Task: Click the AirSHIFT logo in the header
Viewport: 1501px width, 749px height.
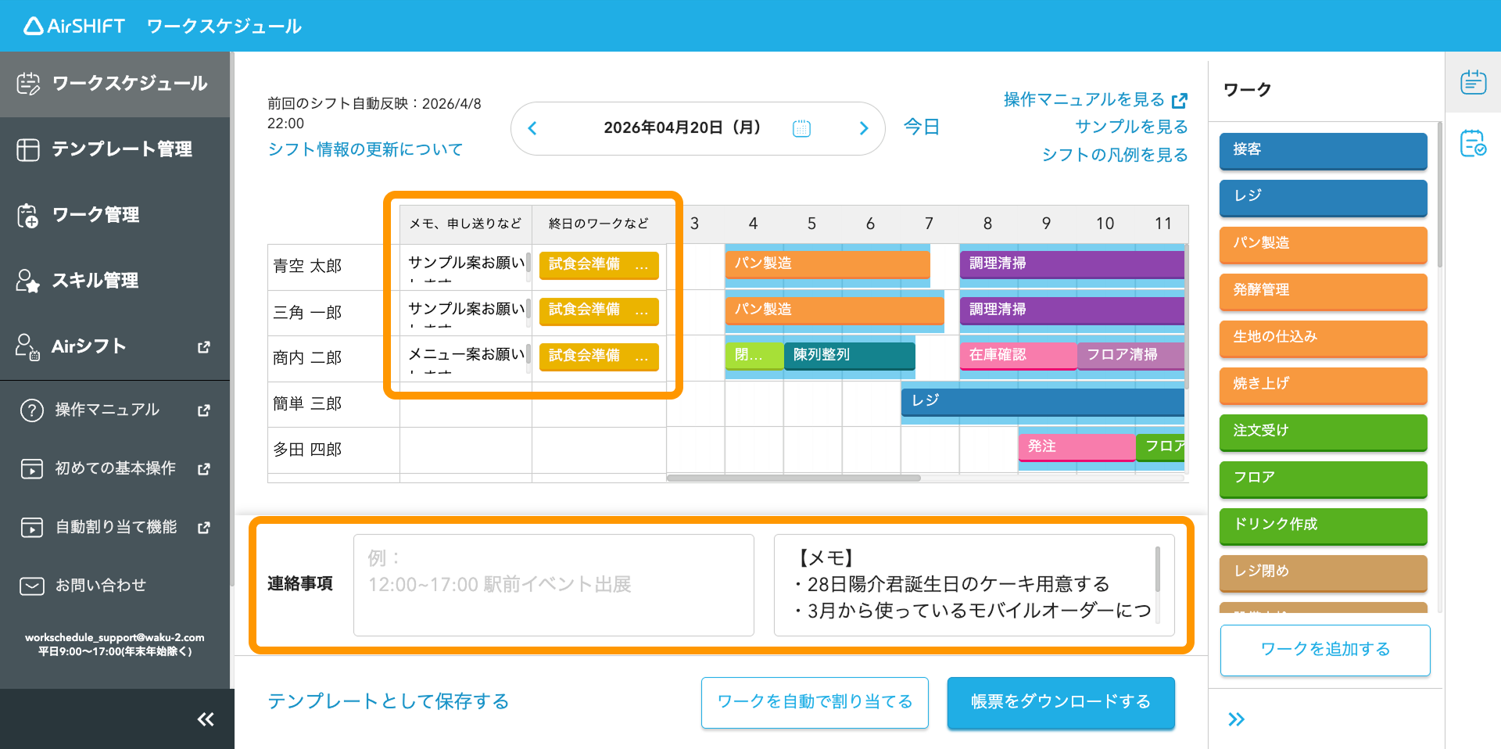Action: [74, 26]
